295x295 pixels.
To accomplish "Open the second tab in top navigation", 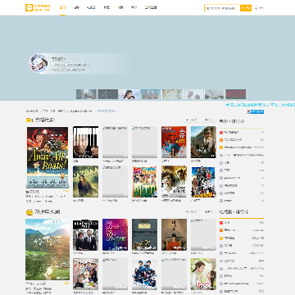I will point(76,7).
